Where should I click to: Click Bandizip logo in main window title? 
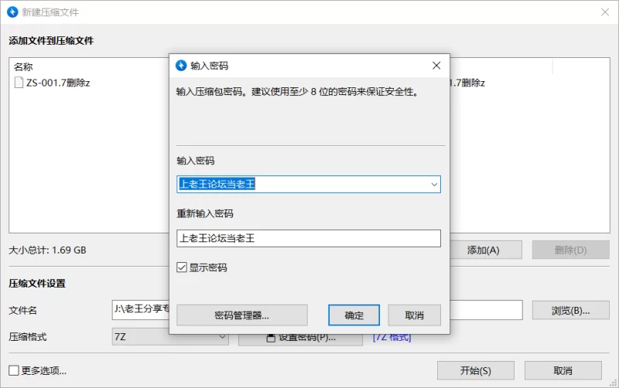click(x=12, y=12)
